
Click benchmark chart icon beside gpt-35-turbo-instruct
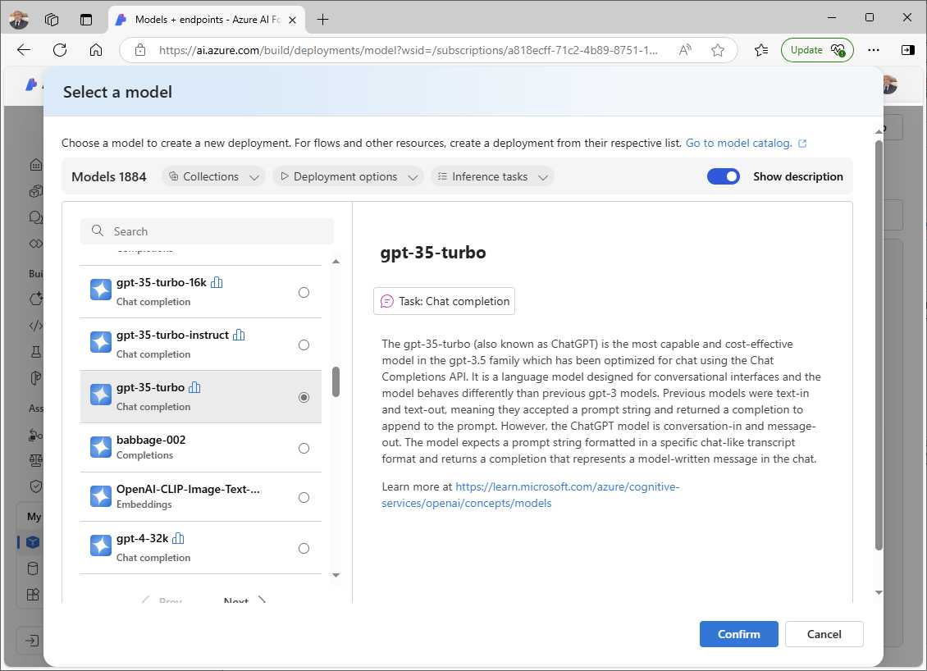pos(239,335)
